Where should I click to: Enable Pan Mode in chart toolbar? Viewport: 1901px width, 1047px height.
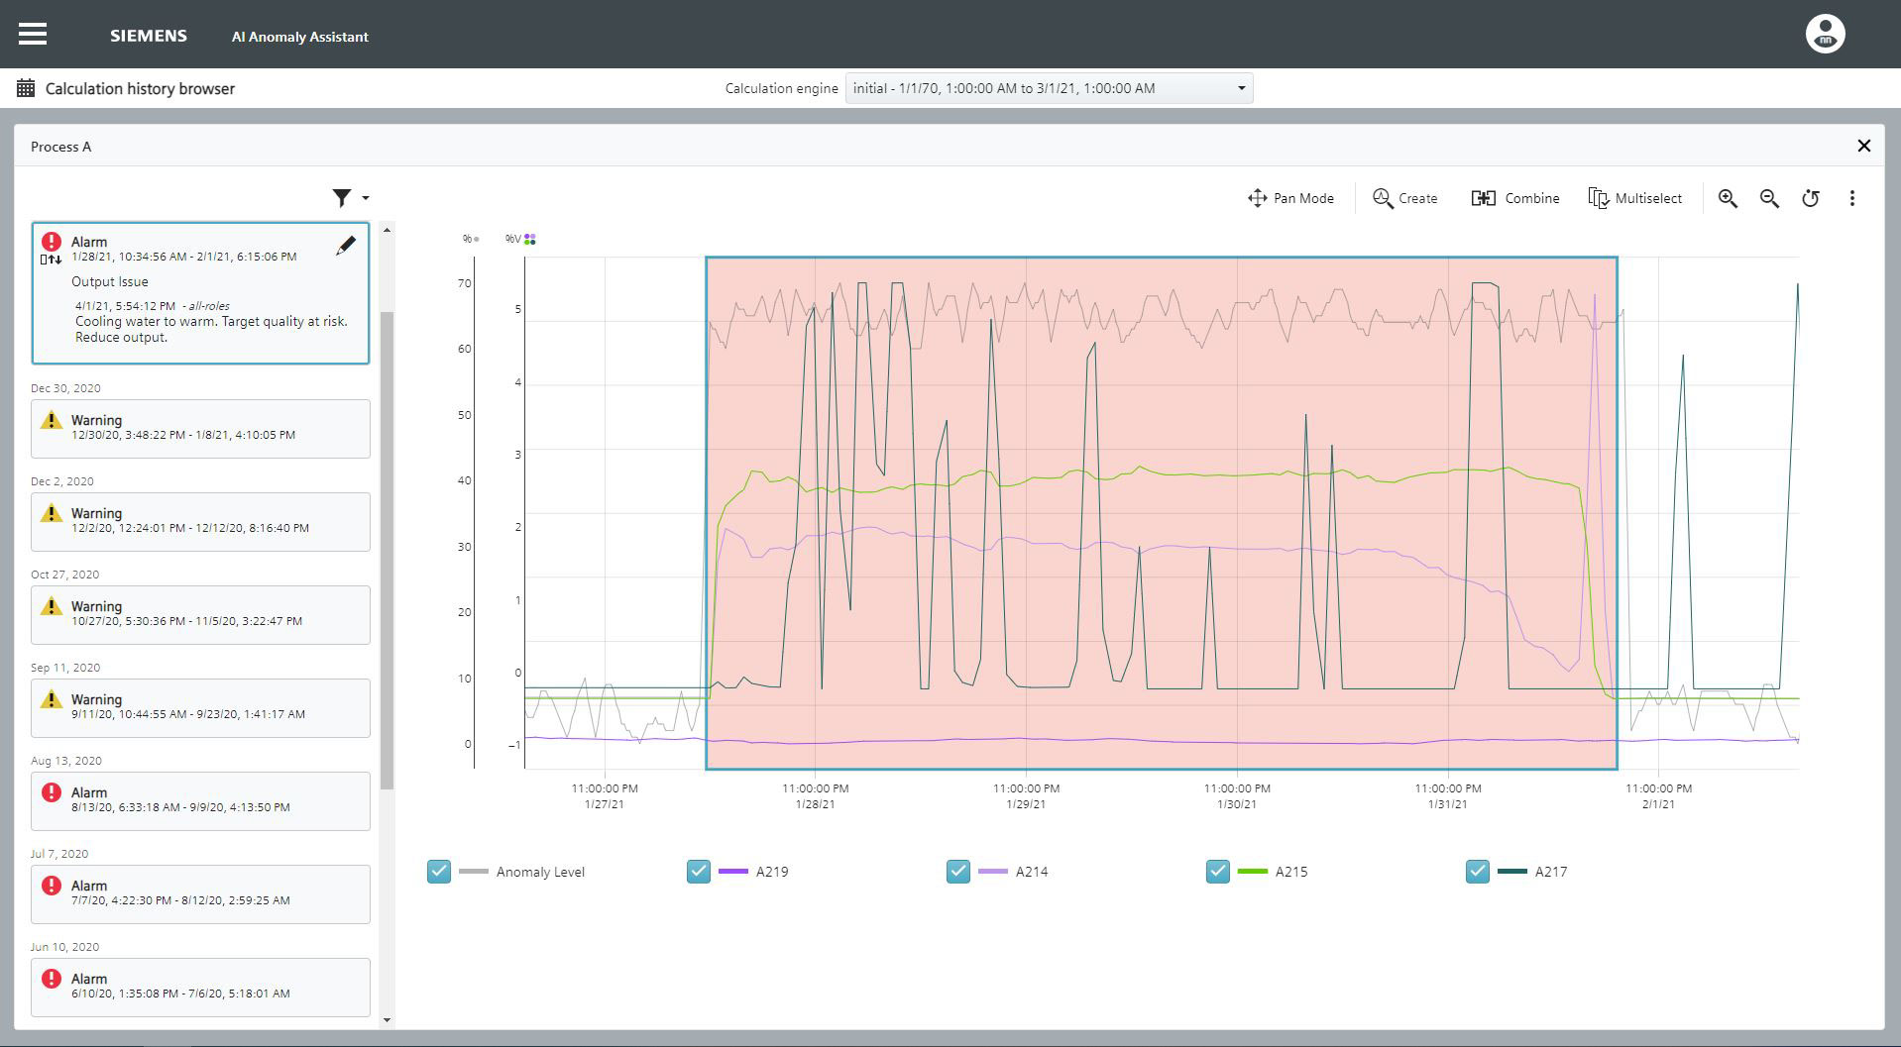(x=1290, y=198)
